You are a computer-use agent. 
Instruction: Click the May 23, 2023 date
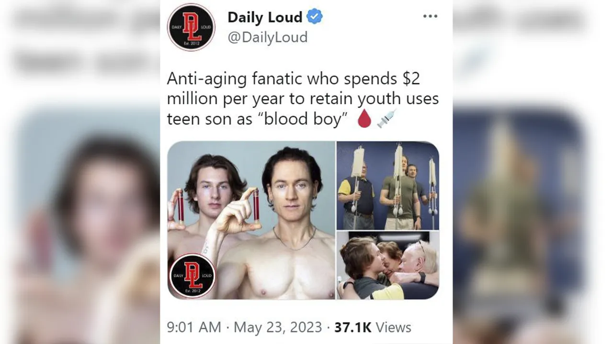click(x=278, y=327)
